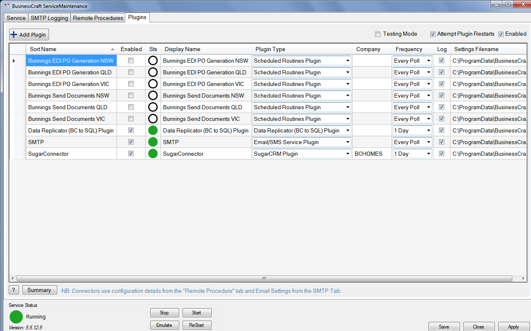
Task: Click the row selector arrow of first row
Action: click(14, 61)
